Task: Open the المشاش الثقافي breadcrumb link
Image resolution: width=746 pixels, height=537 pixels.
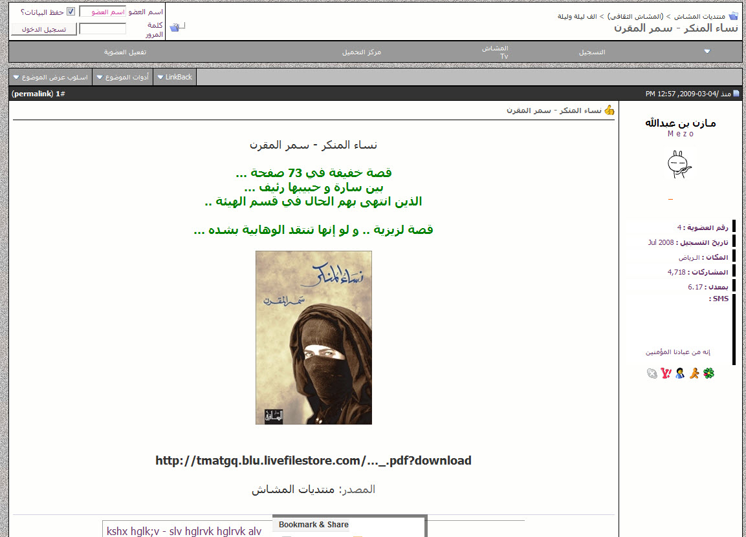Action: click(x=635, y=17)
